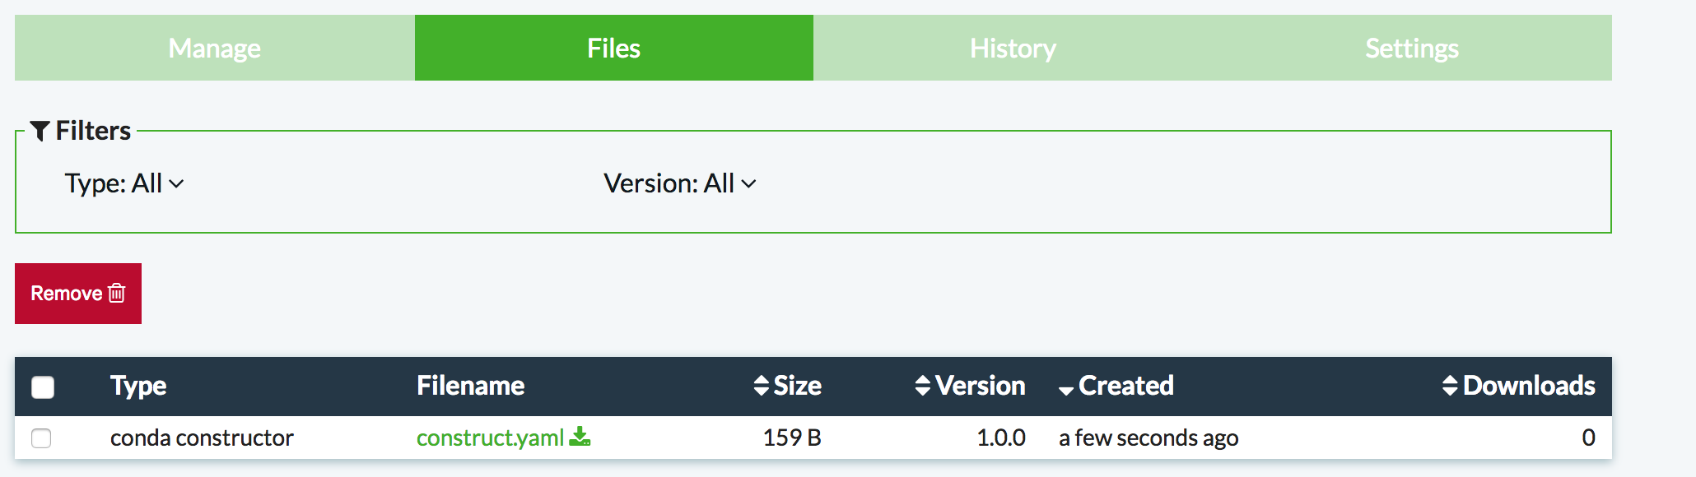Click the Filename column header
The height and width of the screenshot is (477, 1696).
[x=470, y=386]
